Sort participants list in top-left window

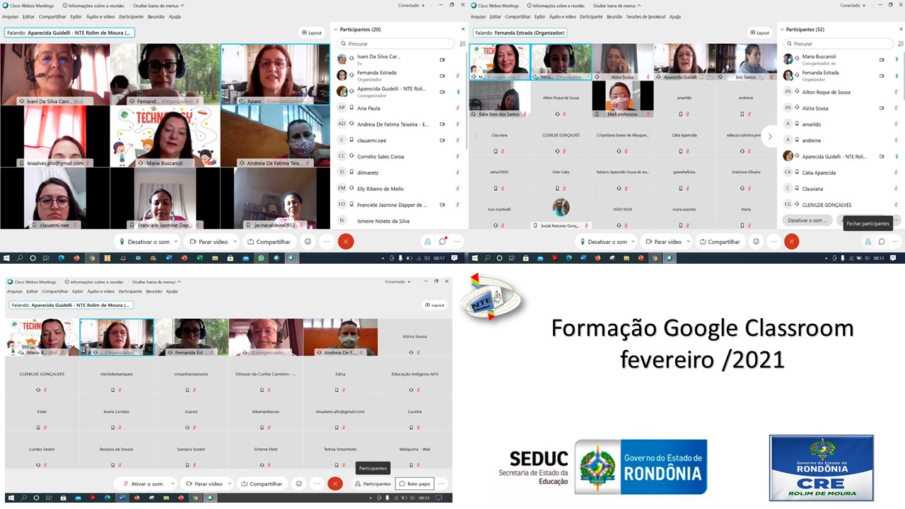463,44
